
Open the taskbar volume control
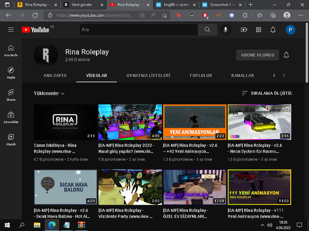[x=269, y=225]
